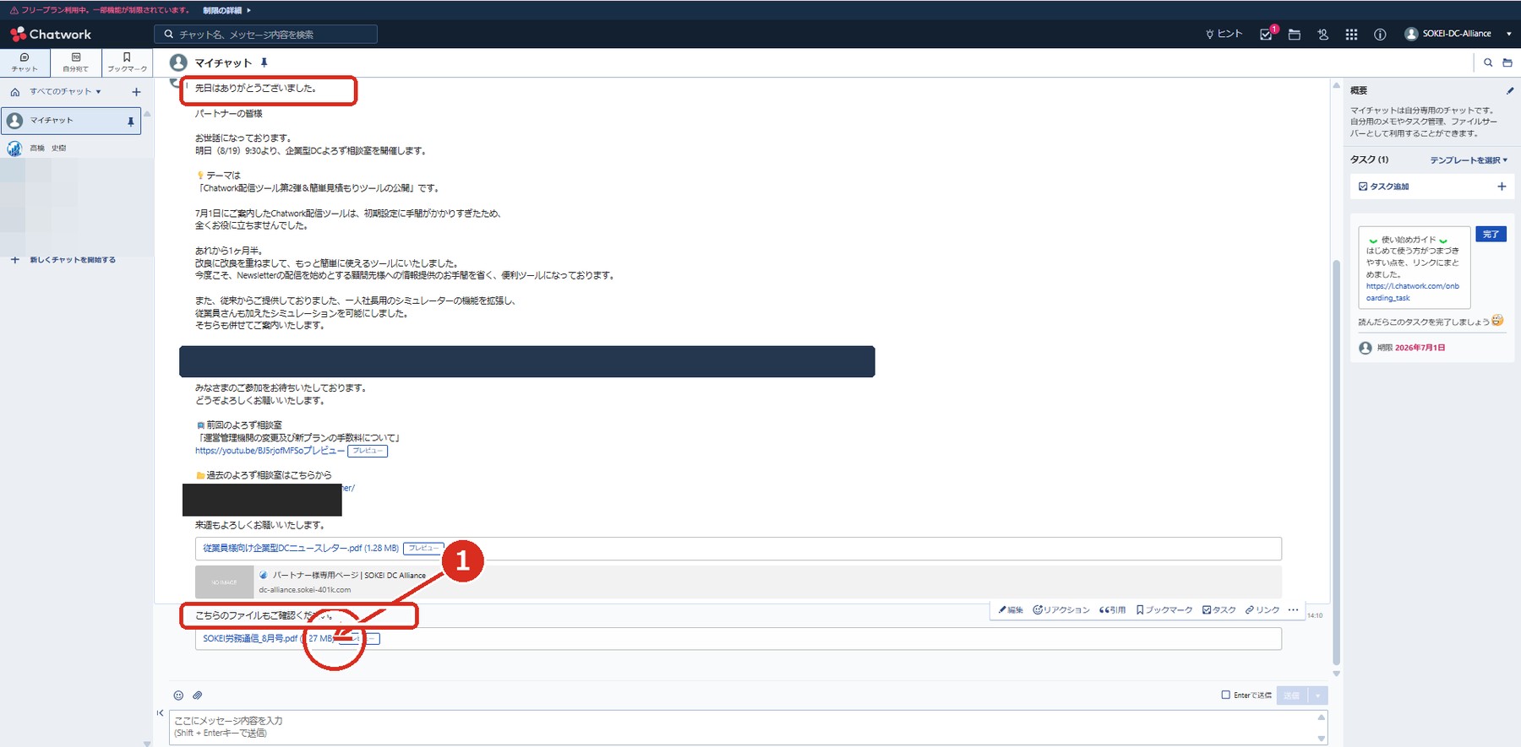Click the lightbulb emoji before テーマは
Viewport: 1521px width, 747px height.
pyautogui.click(x=200, y=176)
